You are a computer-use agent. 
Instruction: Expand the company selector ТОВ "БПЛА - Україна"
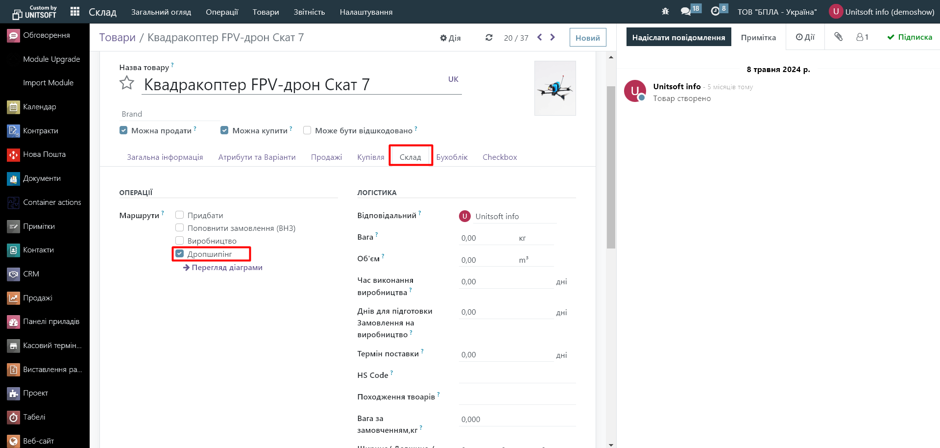tap(777, 12)
